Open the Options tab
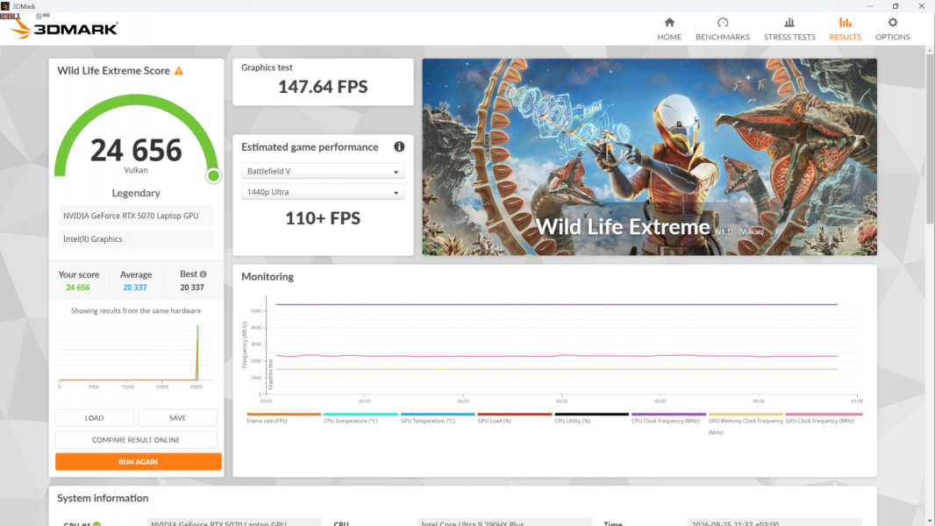 [892, 29]
